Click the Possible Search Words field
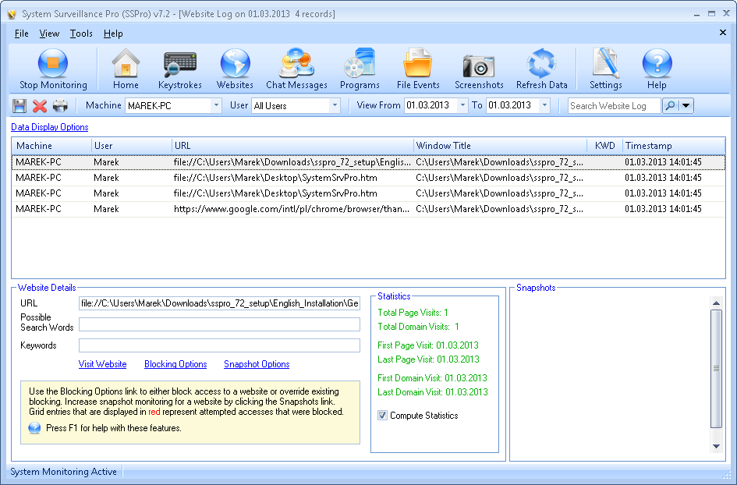This screenshot has height=485, width=737. tap(219, 324)
